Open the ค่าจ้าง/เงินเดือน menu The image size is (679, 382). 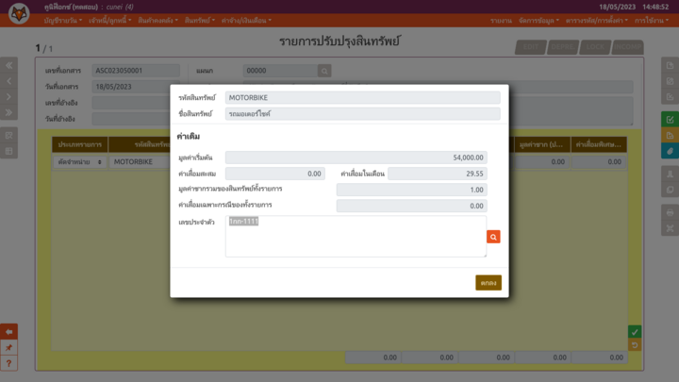click(x=246, y=21)
